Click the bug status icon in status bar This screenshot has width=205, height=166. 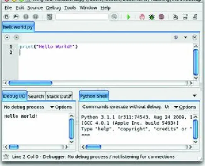point(6,157)
